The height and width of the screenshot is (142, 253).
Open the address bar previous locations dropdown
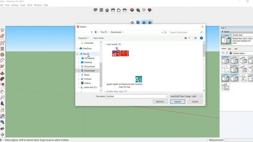162,32
